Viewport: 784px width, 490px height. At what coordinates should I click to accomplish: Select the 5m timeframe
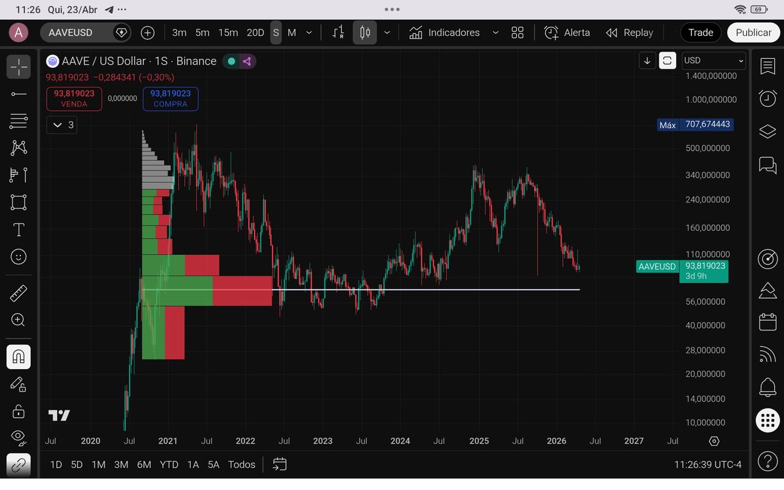[203, 33]
